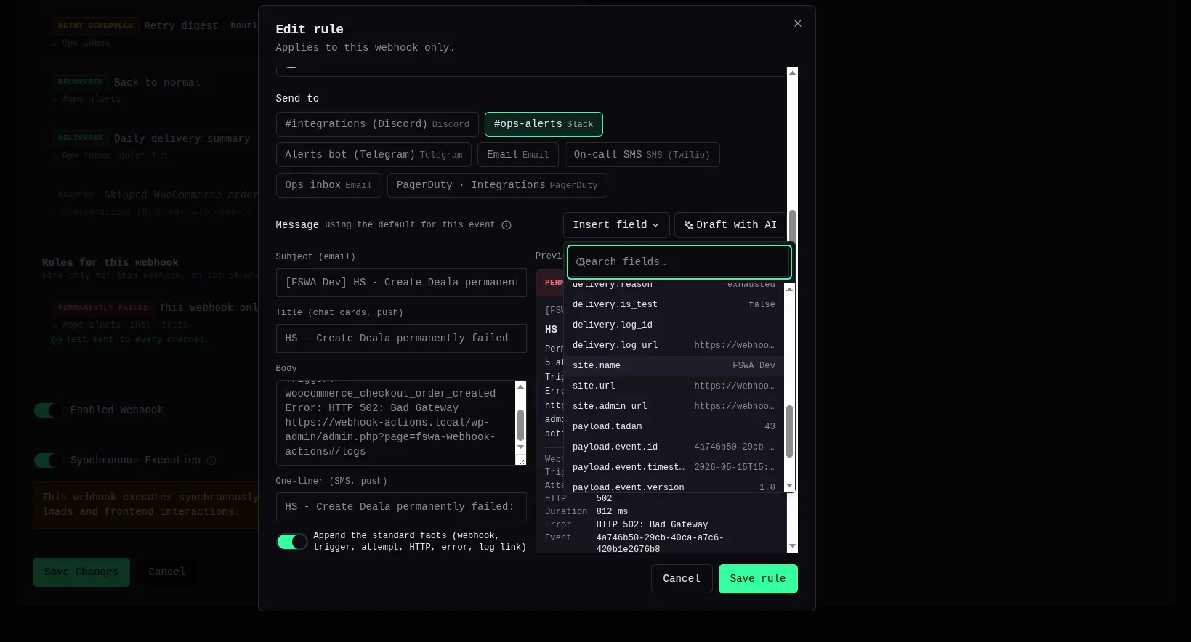
Task: Insert the delivery.log_url field
Action: pyautogui.click(x=674, y=345)
